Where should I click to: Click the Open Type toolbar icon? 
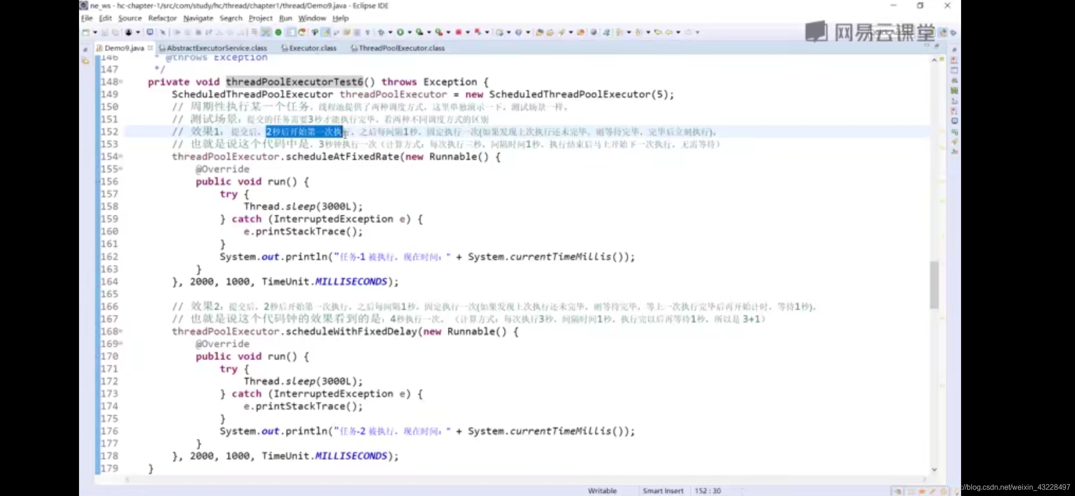point(540,32)
